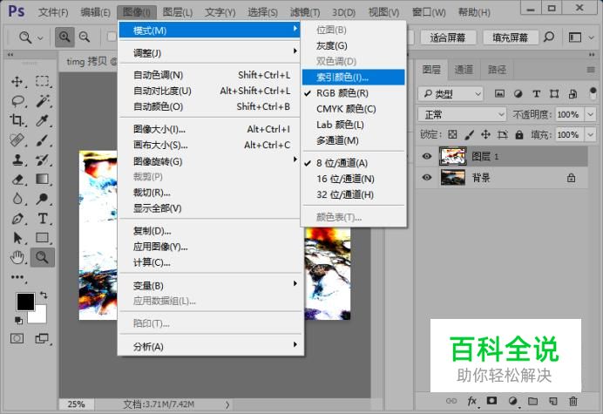Select the Gradient tool
This screenshot has height=414, width=603.
[43, 180]
